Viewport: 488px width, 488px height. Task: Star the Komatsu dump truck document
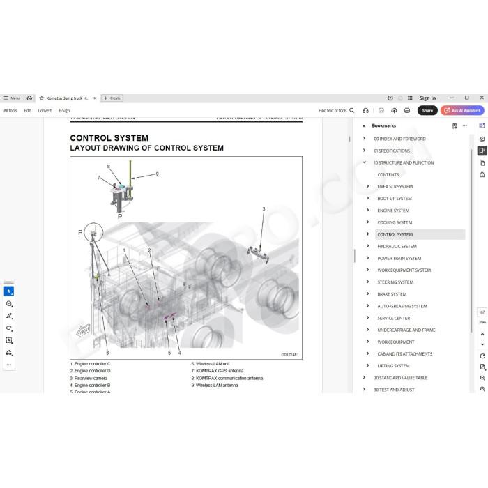pos(41,98)
